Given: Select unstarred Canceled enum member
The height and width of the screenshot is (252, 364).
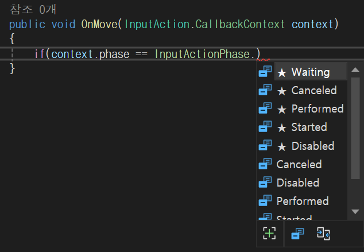Looking at the screenshot, I should click(x=299, y=164).
